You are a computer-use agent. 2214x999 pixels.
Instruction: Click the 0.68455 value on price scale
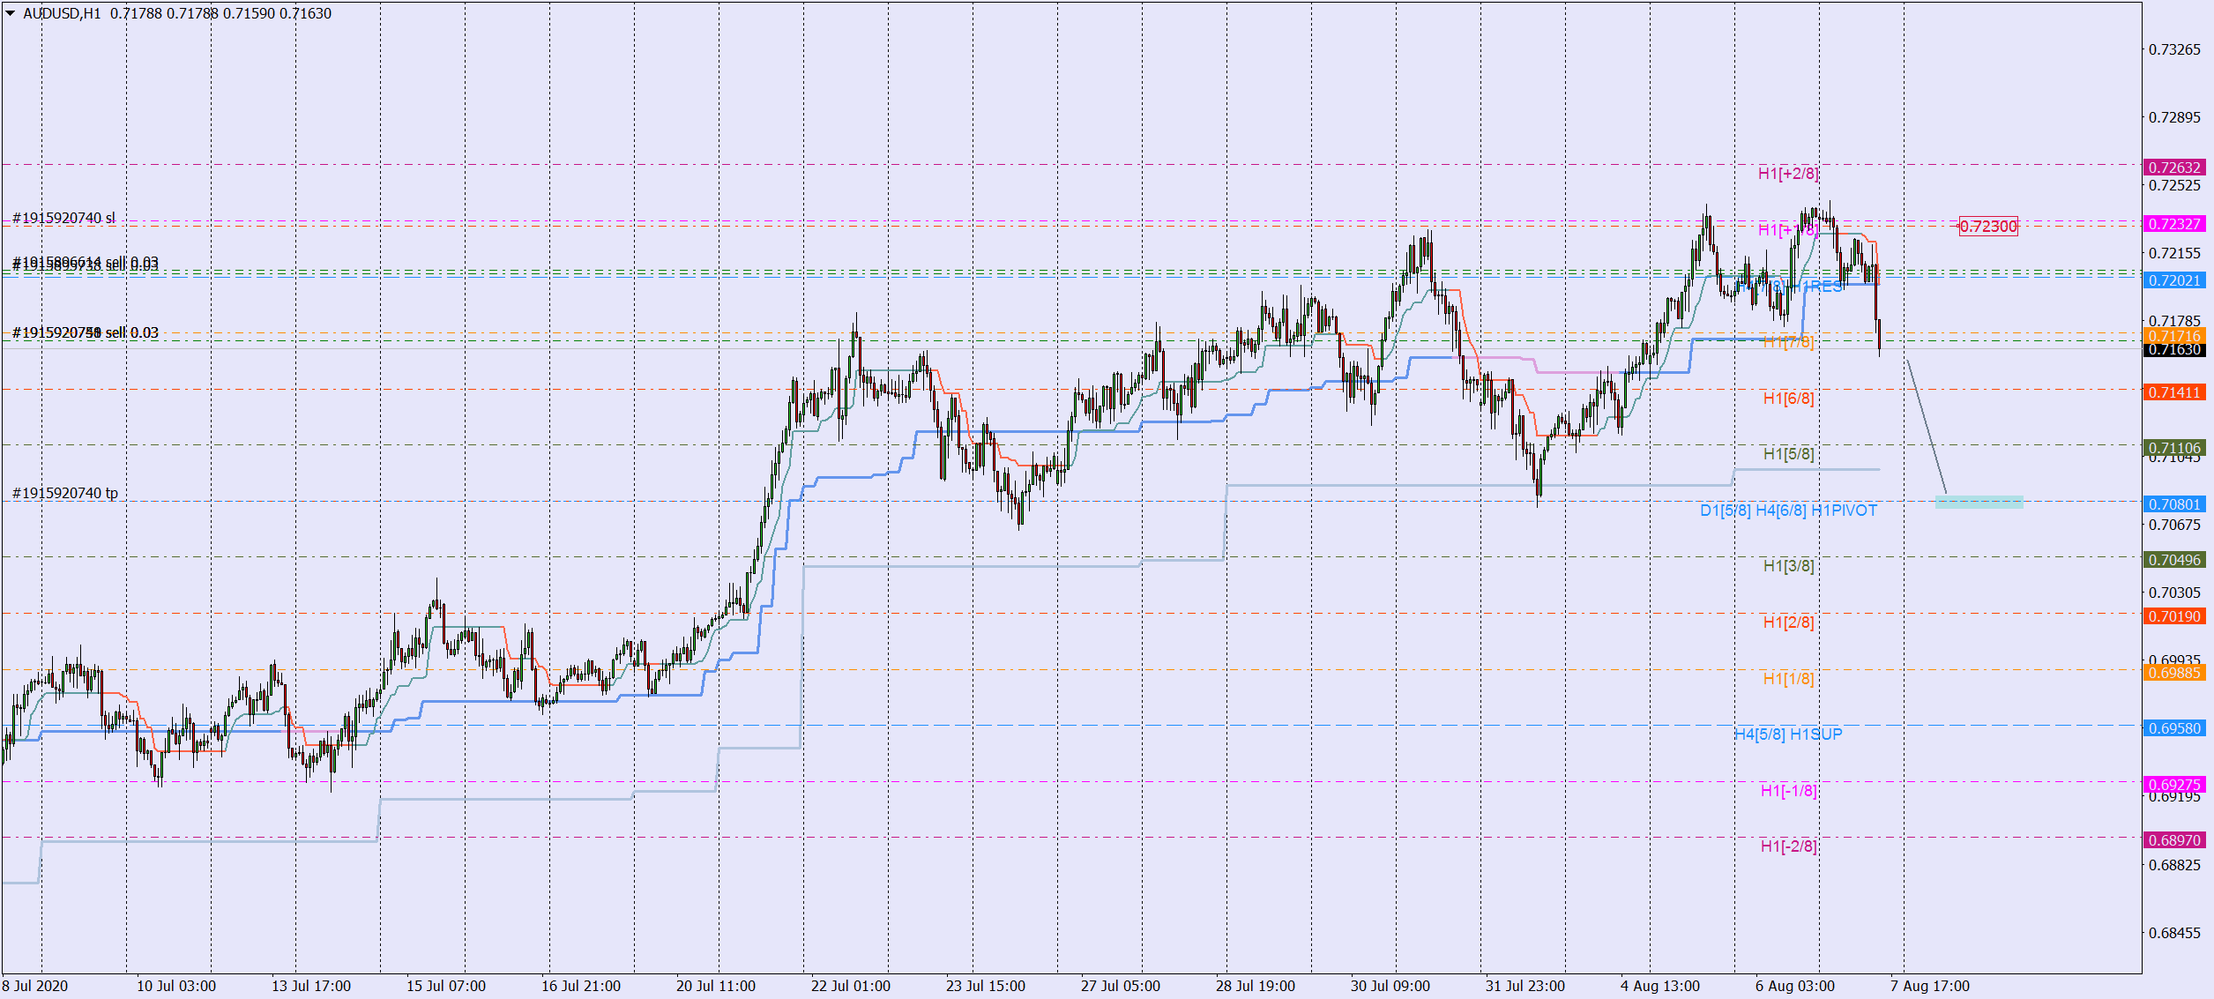point(2174,933)
